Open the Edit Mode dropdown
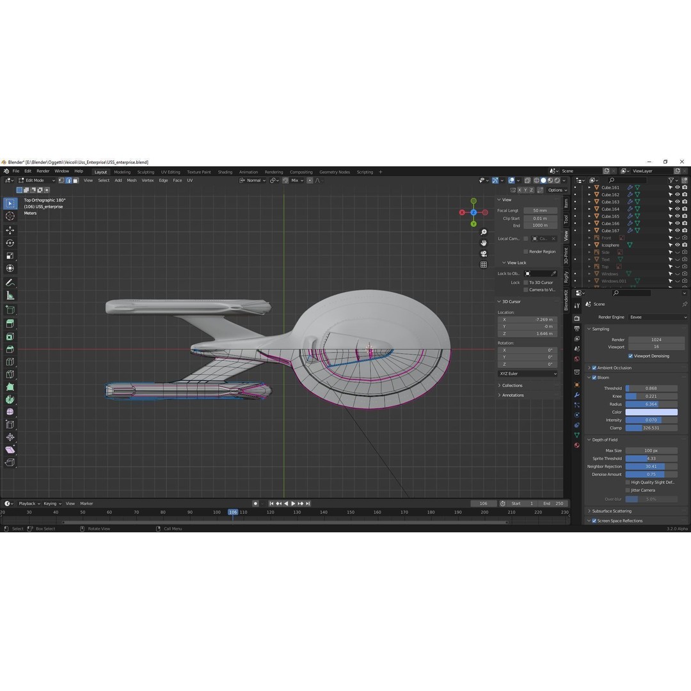The height and width of the screenshot is (691, 691). 36,180
